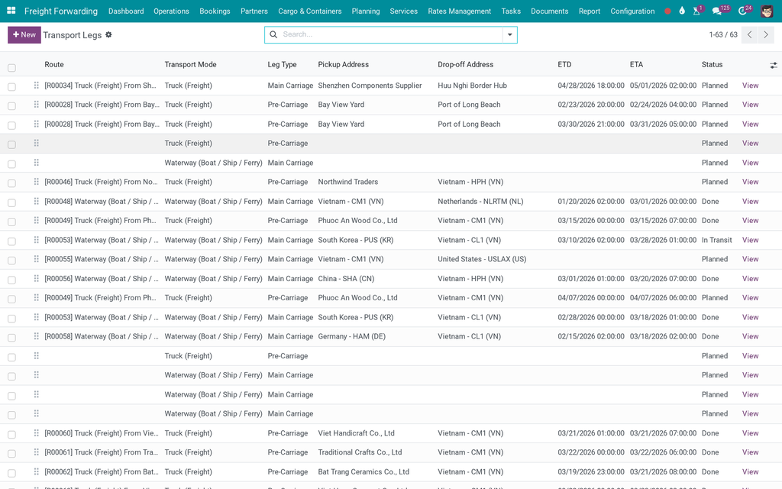Screen dimensions: 782x489
Task: Open the user avatar menu
Action: 767,11
